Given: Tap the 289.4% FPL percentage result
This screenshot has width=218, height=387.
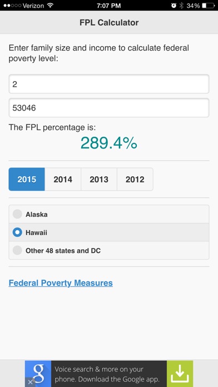Looking at the screenshot, I should [109, 143].
